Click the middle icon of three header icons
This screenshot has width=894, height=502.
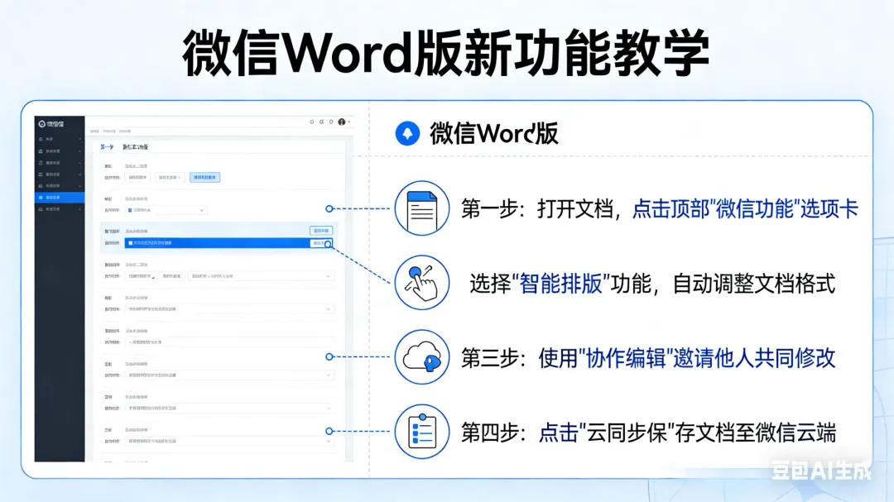pyautogui.click(x=321, y=122)
